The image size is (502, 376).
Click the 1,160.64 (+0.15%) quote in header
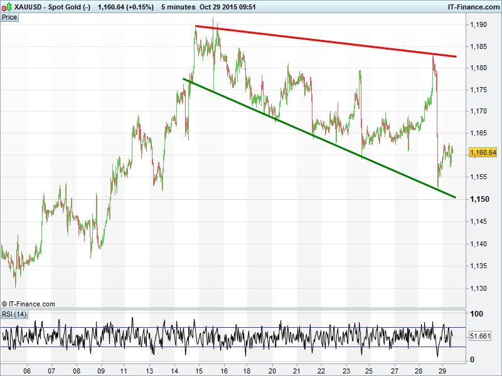[125, 7]
